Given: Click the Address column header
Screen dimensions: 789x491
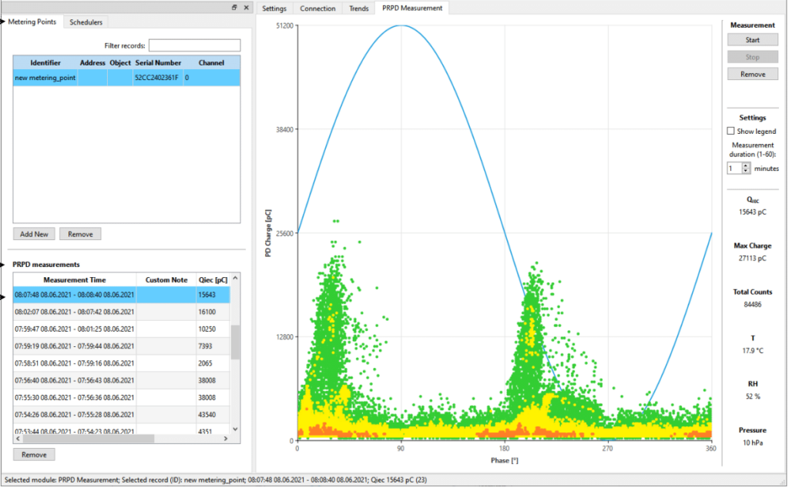Looking at the screenshot, I should point(92,63).
